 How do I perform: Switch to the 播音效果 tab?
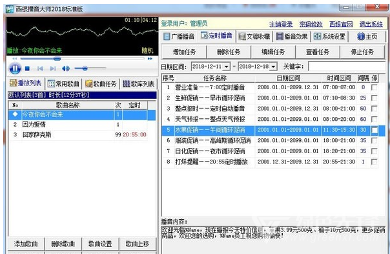(x=292, y=37)
